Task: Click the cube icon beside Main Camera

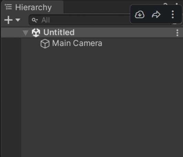Action: coord(45,44)
